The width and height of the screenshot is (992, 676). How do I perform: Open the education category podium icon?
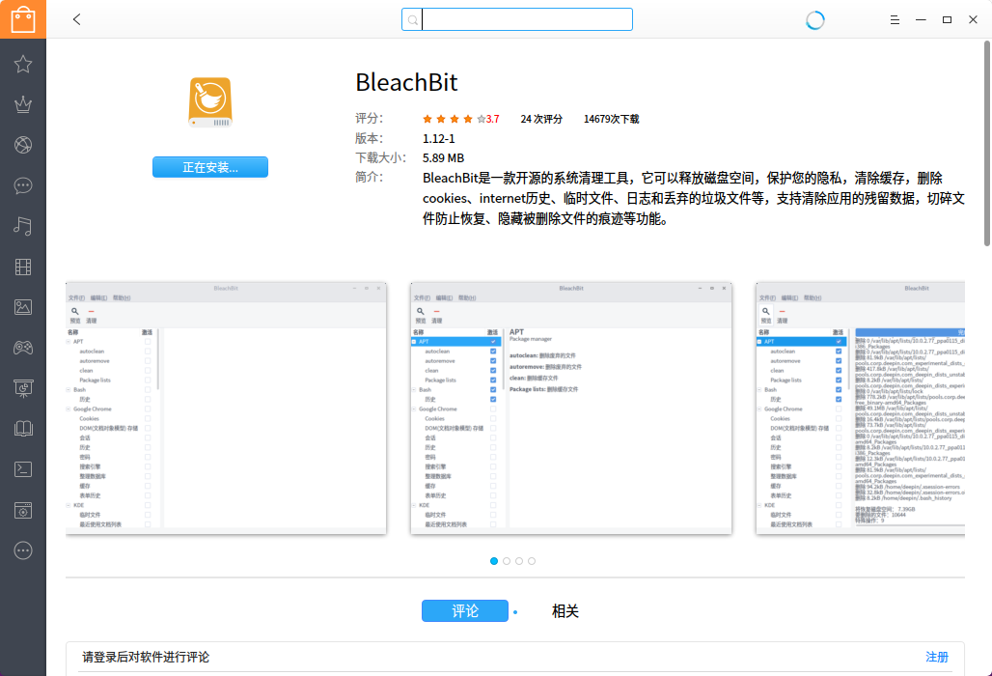point(23,388)
